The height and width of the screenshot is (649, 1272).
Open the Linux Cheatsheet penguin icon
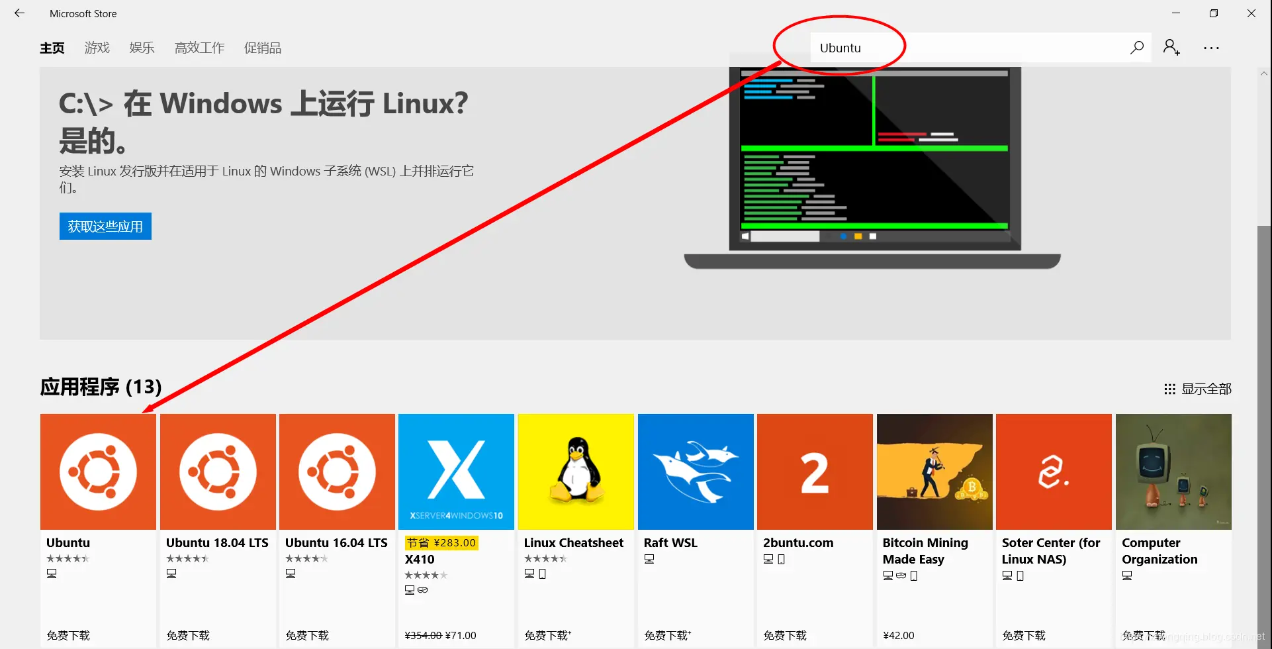tap(576, 472)
